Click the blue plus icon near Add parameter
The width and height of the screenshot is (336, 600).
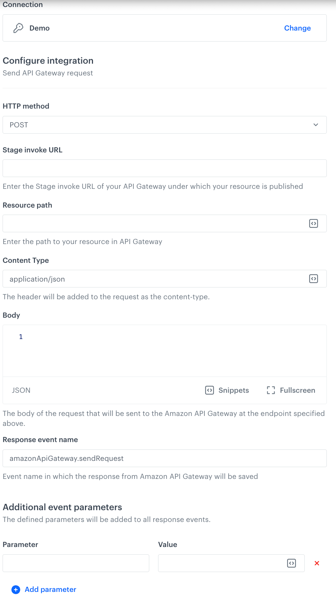(15, 589)
